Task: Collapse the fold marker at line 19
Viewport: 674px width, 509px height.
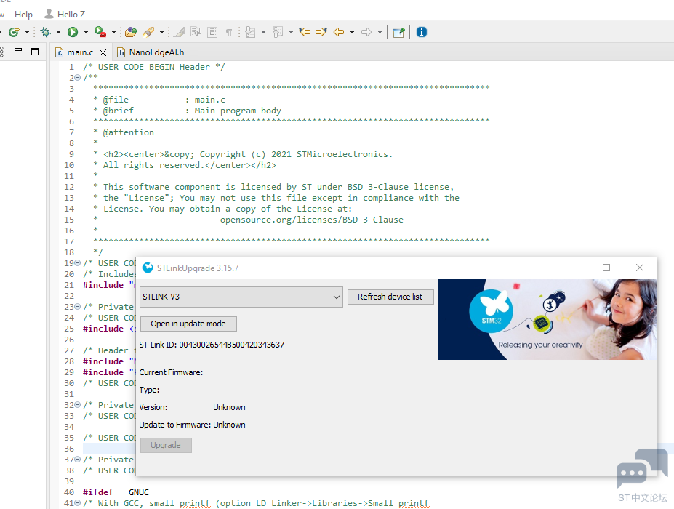Action: pyautogui.click(x=77, y=263)
